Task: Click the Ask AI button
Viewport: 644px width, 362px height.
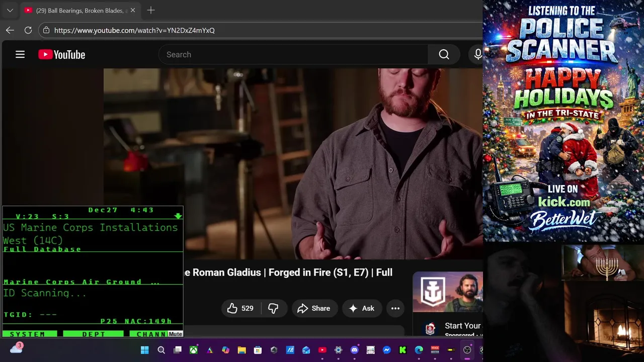Action: tap(362, 308)
